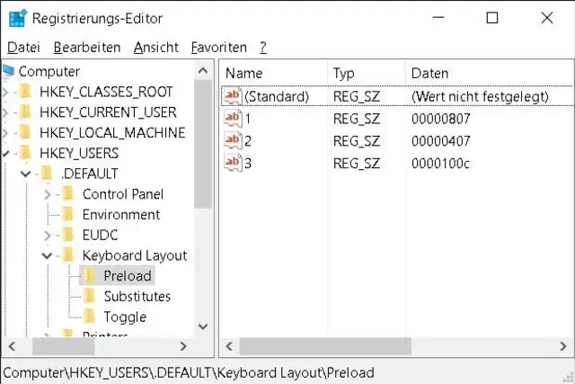575x384 pixels.
Task: Open the Favoriten menu
Action: click(x=219, y=48)
